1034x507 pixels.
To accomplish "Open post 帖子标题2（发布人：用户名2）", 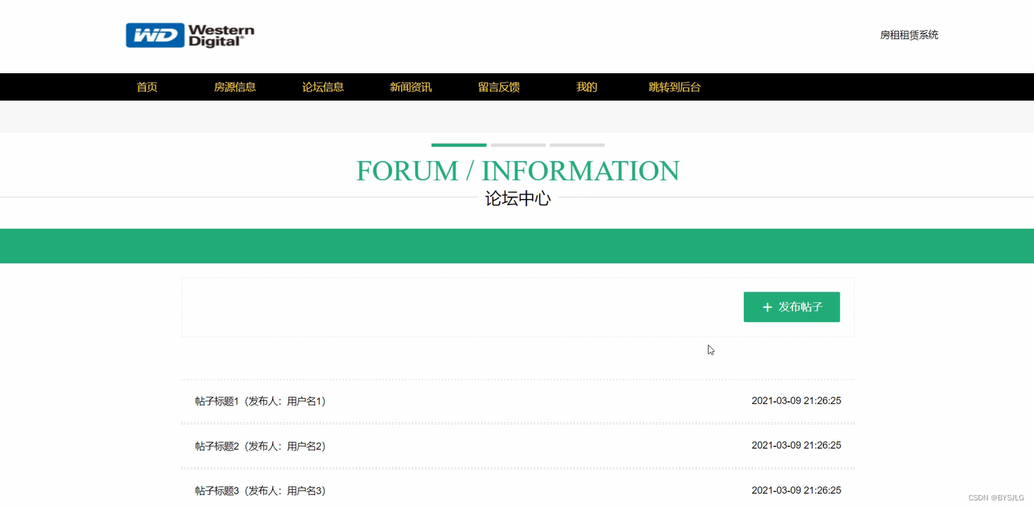I will [260, 446].
